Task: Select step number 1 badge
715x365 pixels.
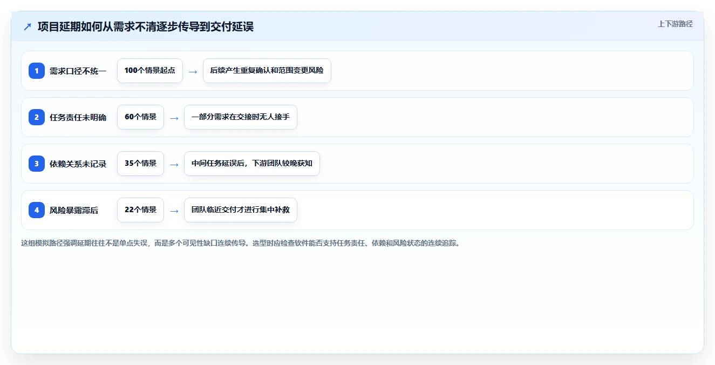Action: point(37,71)
